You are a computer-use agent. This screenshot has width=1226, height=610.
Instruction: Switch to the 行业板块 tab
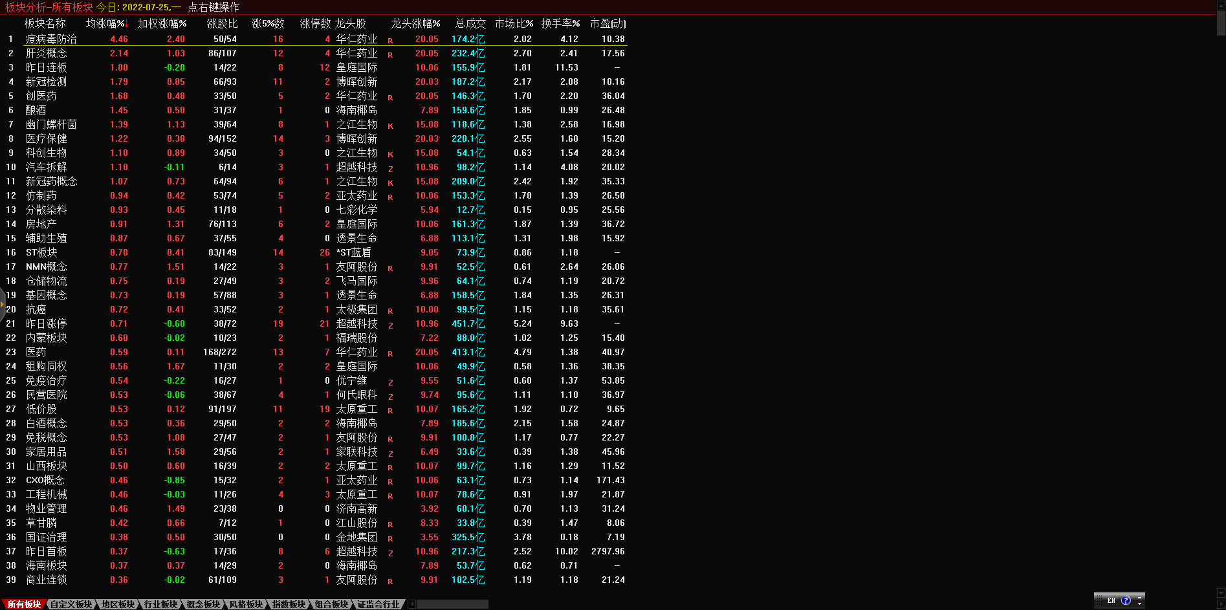click(160, 604)
